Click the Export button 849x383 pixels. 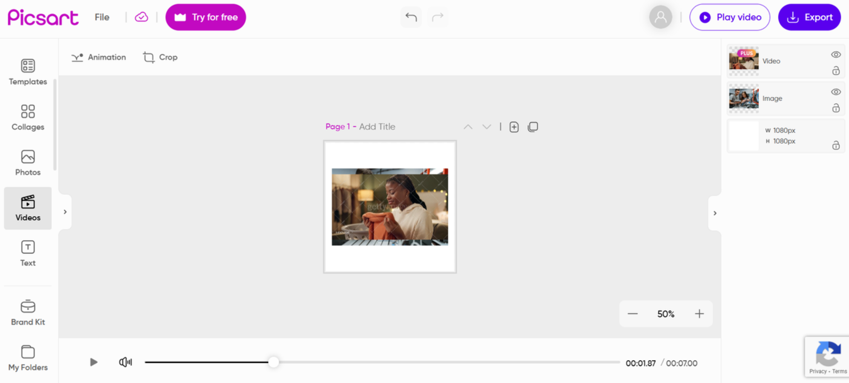click(809, 17)
